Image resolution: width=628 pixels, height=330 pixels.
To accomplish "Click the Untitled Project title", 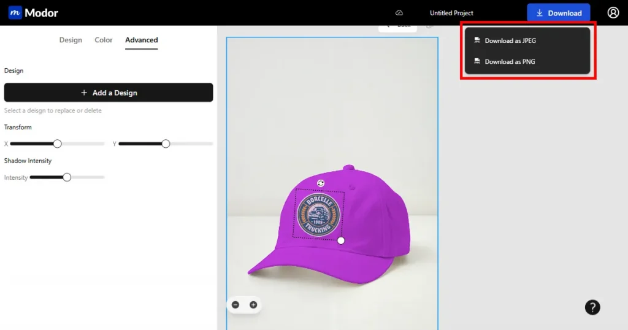I will [451, 13].
